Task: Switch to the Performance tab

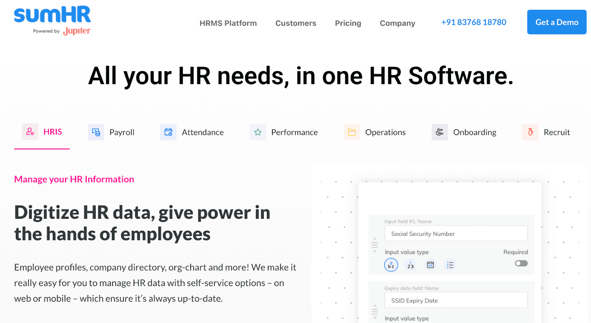Action: point(284,132)
